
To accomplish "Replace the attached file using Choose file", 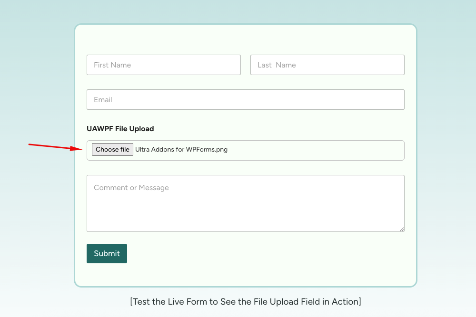I will pyautogui.click(x=112, y=149).
